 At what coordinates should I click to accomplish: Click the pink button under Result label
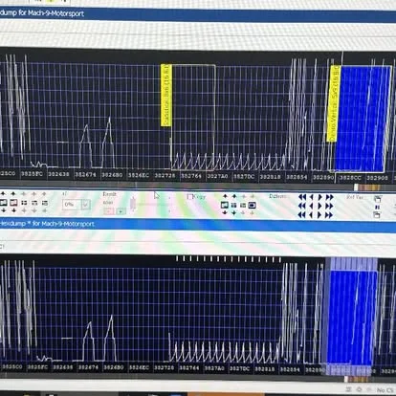point(109,211)
